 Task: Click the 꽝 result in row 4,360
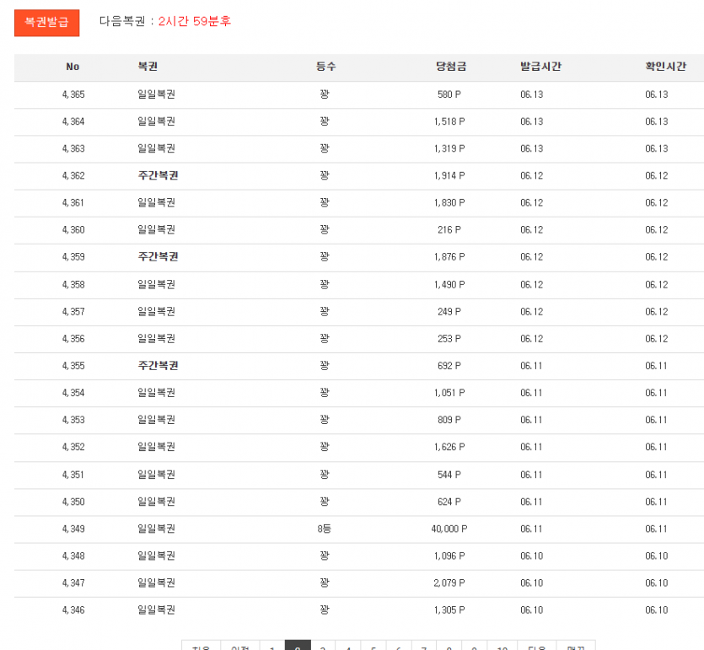[325, 229]
